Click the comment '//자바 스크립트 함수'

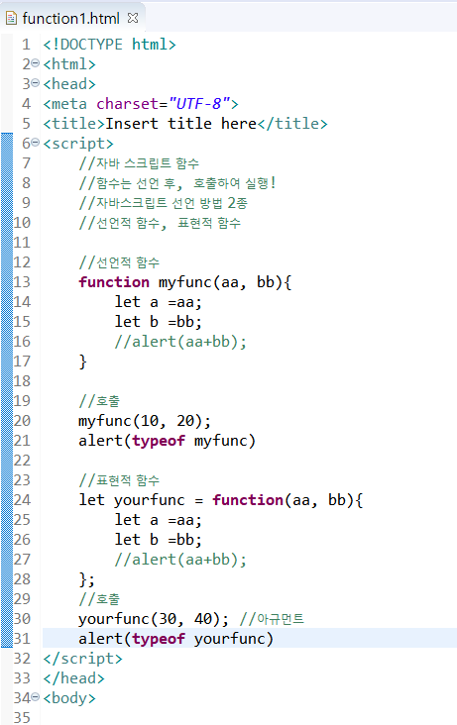point(139,163)
